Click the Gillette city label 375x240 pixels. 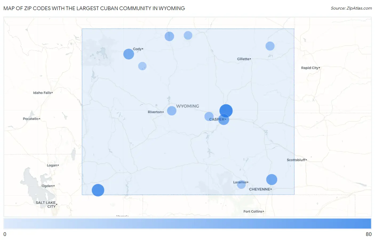pos(244,59)
